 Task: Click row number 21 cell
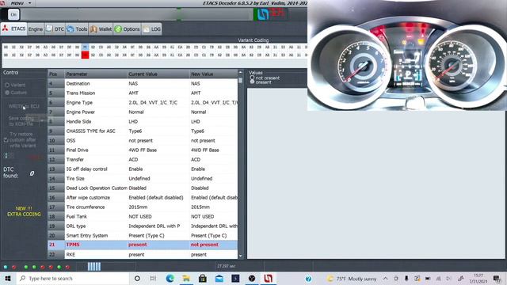(x=55, y=245)
